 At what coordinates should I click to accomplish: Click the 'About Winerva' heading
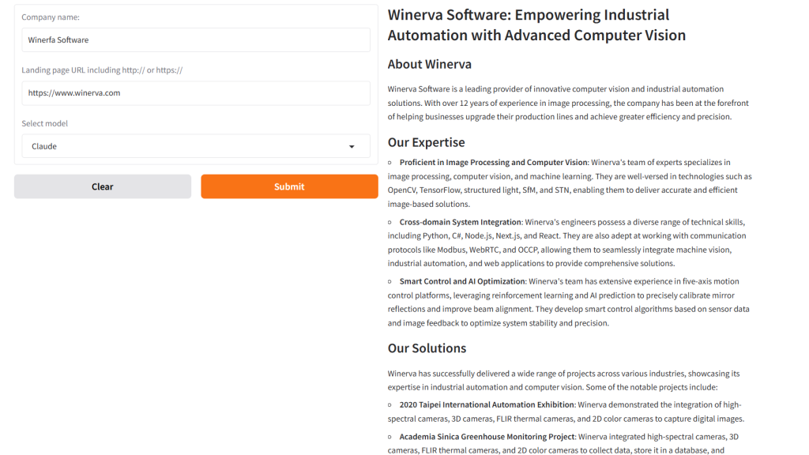tap(430, 64)
